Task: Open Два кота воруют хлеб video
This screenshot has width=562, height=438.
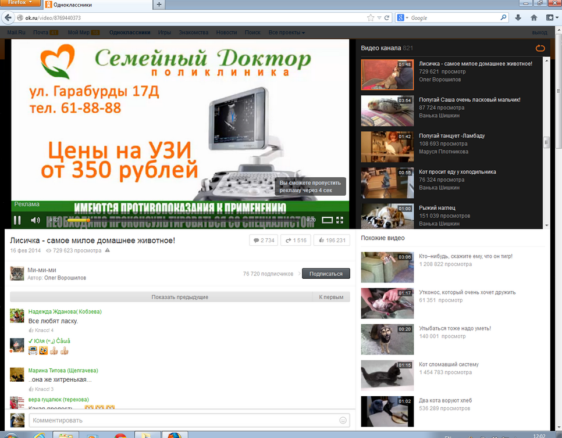Action: [445, 400]
